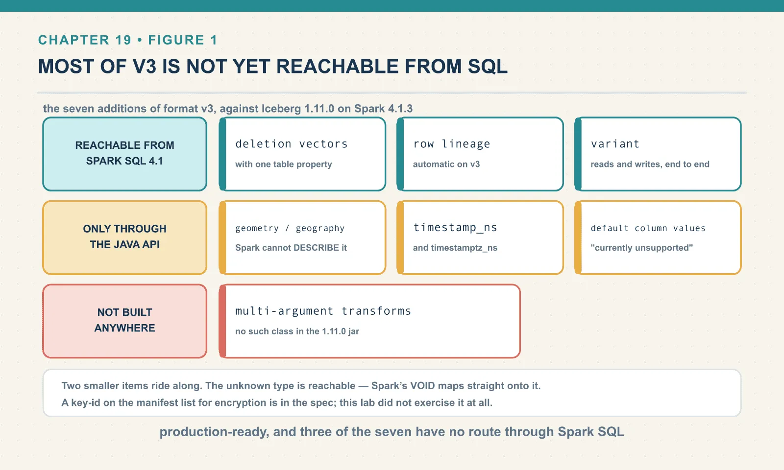This screenshot has height=470, width=784.
Task: Click the 'row lineage' card title
Action: pyautogui.click(x=451, y=144)
